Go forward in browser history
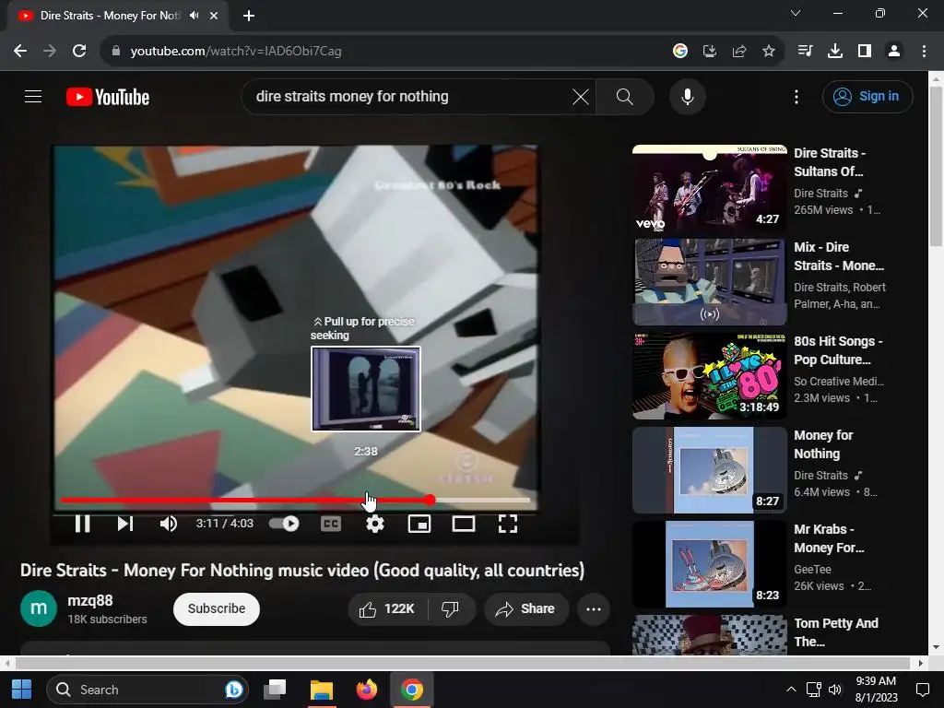This screenshot has width=944, height=708. pyautogui.click(x=50, y=52)
